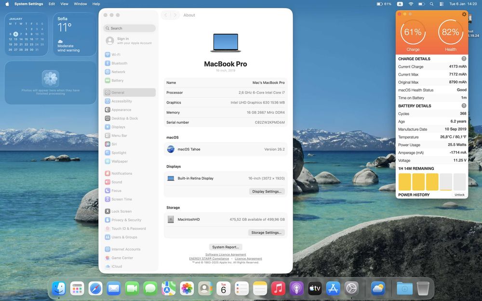Open Sofia weather widget
This screenshot has height=301, width=482.
[x=75, y=34]
